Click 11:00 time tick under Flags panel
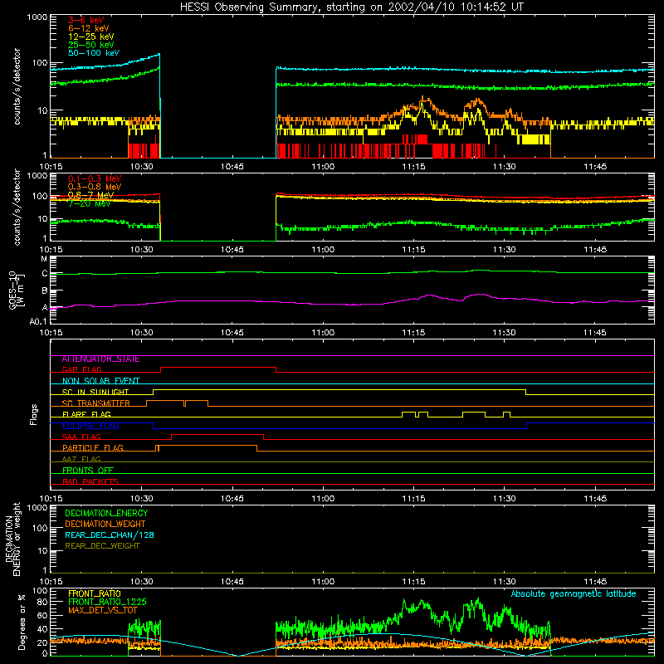This screenshot has height=664, width=664. coord(323,499)
